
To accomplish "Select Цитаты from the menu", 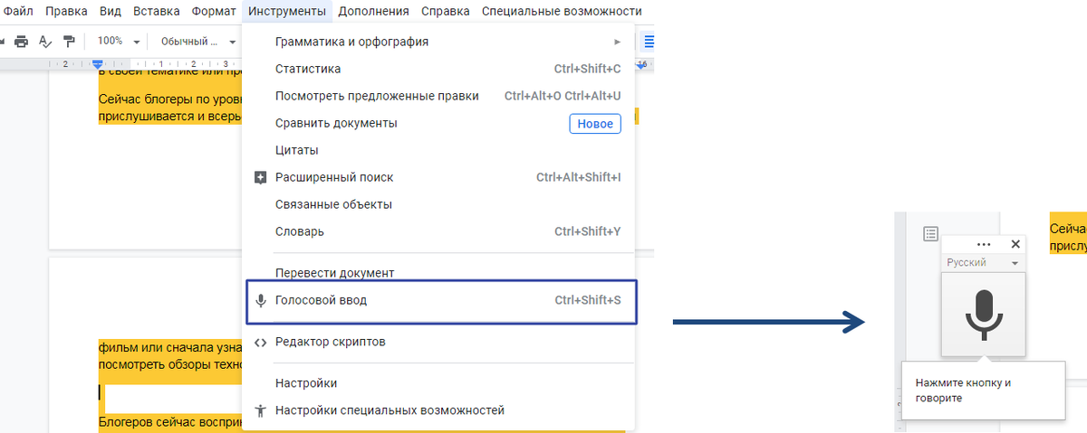I will [439, 150].
